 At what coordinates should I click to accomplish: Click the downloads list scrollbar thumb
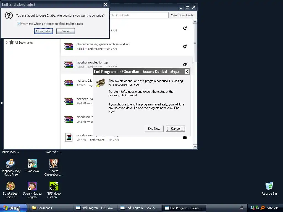[x=195, y=43]
